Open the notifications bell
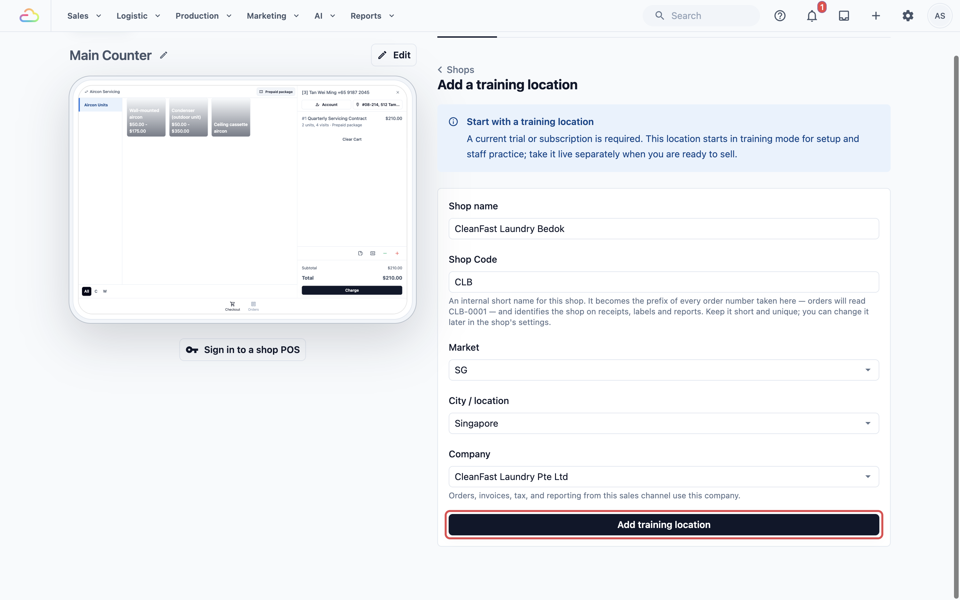 coord(812,16)
